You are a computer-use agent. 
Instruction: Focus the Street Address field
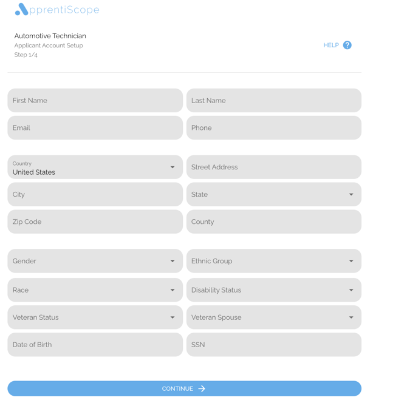pyautogui.click(x=273, y=168)
